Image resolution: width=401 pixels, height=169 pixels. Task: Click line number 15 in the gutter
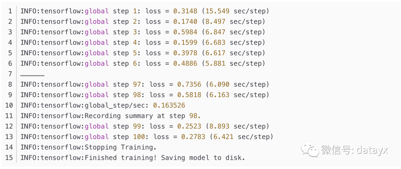(x=9, y=158)
